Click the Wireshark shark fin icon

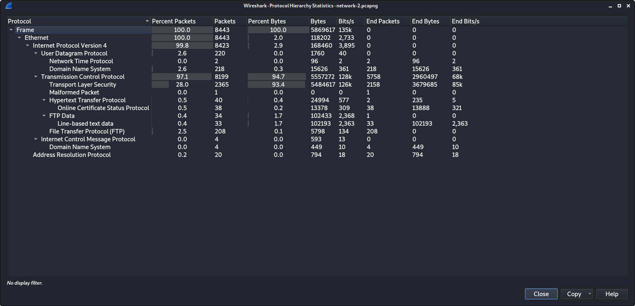pyautogui.click(x=9, y=6)
